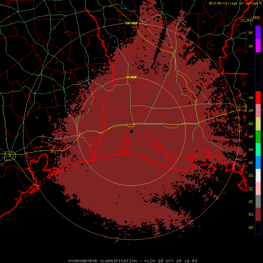Click the RA legend label

point(251,150)
